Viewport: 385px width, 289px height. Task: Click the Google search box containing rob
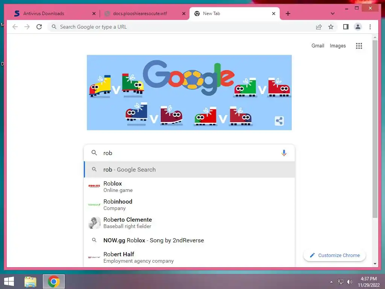pyautogui.click(x=189, y=153)
